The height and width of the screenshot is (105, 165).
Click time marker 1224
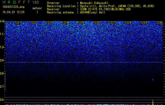click(x=65, y=23)
